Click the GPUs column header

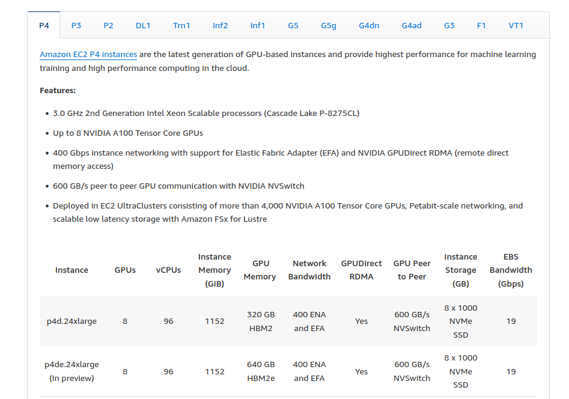(x=125, y=270)
